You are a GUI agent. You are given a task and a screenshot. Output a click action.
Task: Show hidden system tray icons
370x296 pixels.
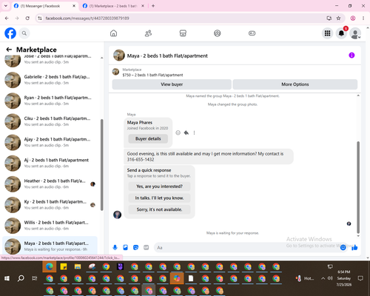(323, 278)
